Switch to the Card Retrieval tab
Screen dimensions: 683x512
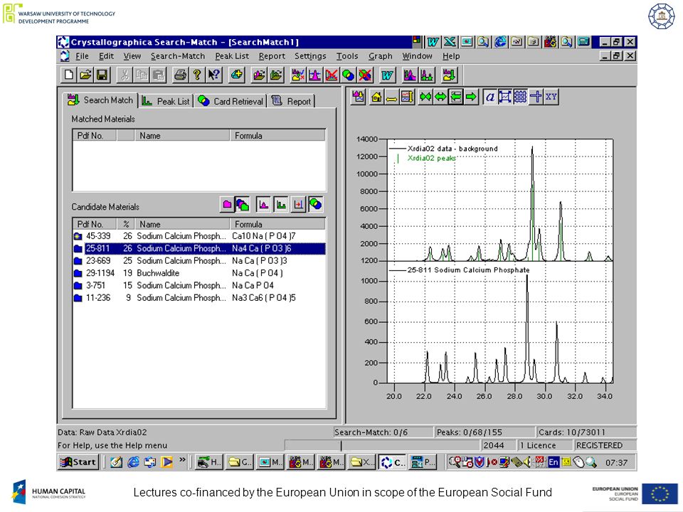[230, 101]
